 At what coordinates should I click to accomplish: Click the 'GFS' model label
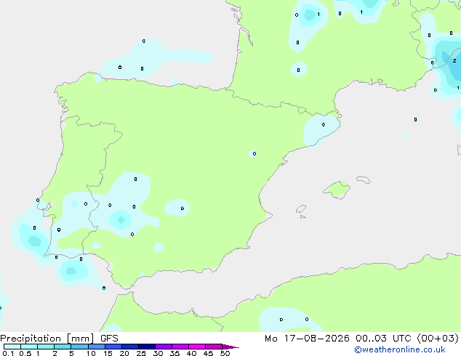[109, 339]
